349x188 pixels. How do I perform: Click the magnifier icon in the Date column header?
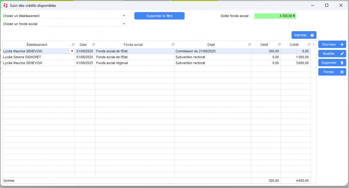click(x=94, y=45)
